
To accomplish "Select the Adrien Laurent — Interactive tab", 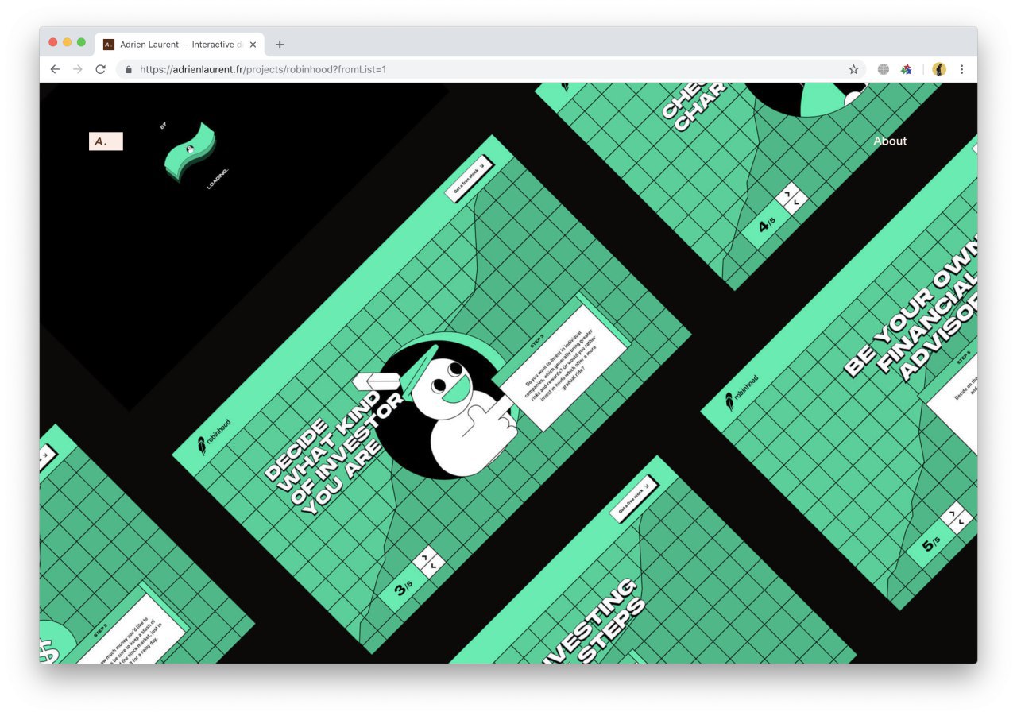I will (x=180, y=45).
